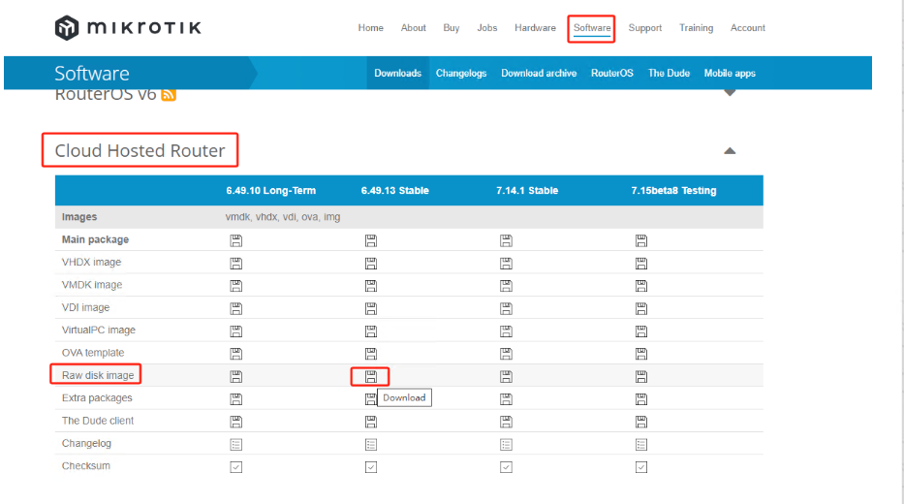Open the RouterOS v6 RSS feed icon
Image resolution: width=904 pixels, height=504 pixels.
(x=169, y=95)
